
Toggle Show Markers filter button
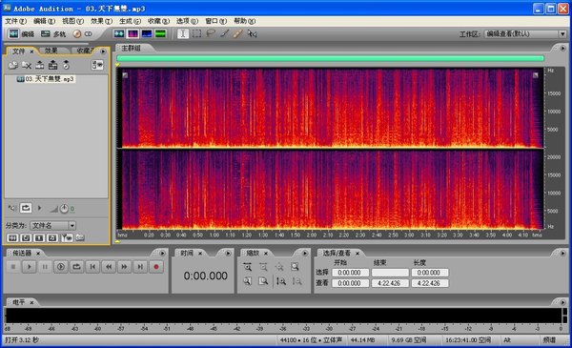(67, 237)
